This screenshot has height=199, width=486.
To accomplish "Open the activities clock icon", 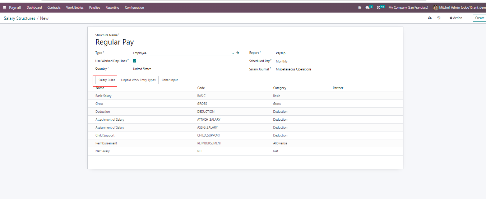I will [x=379, y=8].
